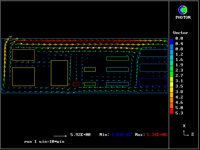Click the PHOTON globe logo icon
200x150 pixels.
[183, 10]
